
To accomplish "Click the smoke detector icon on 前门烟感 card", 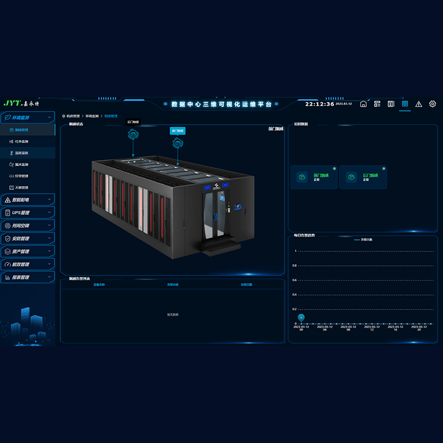I will [302, 177].
